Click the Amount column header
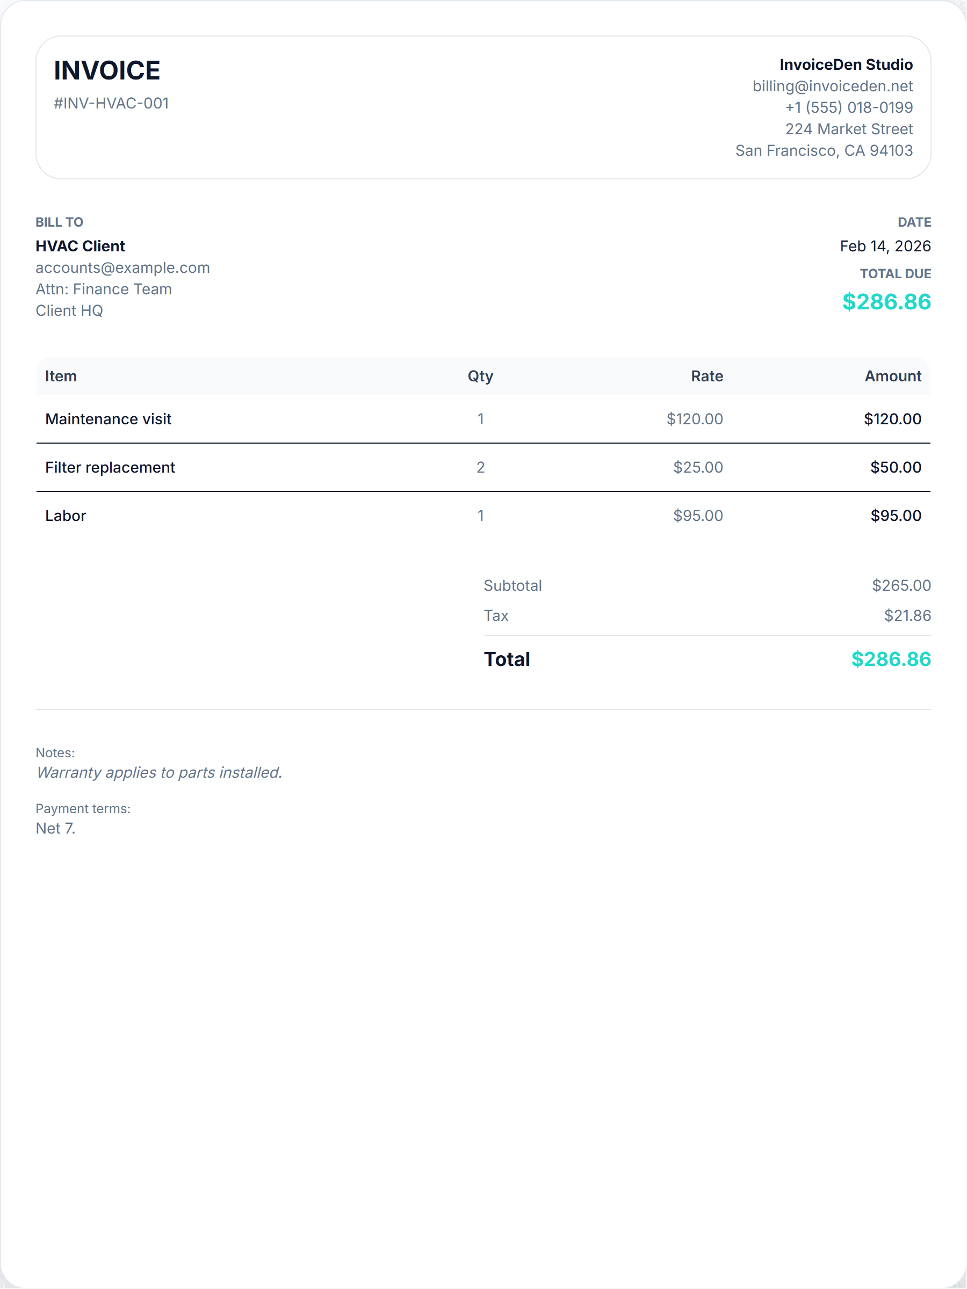Image resolution: width=967 pixels, height=1289 pixels. pos(892,376)
